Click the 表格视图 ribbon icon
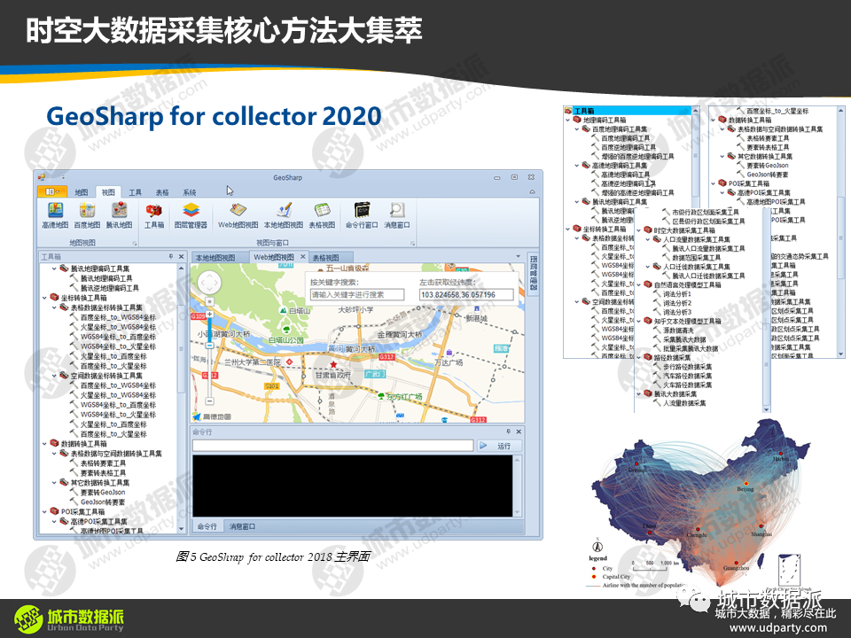The width and height of the screenshot is (851, 638). pos(322,215)
